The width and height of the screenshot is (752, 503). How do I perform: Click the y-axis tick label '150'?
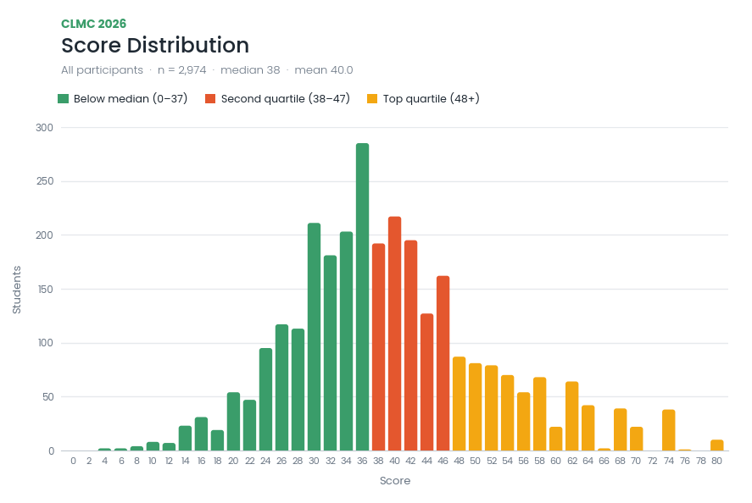click(x=44, y=290)
